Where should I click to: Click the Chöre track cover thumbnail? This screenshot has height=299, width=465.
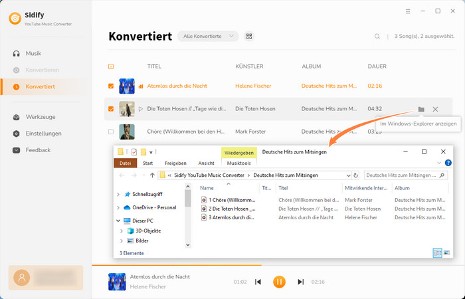click(127, 132)
